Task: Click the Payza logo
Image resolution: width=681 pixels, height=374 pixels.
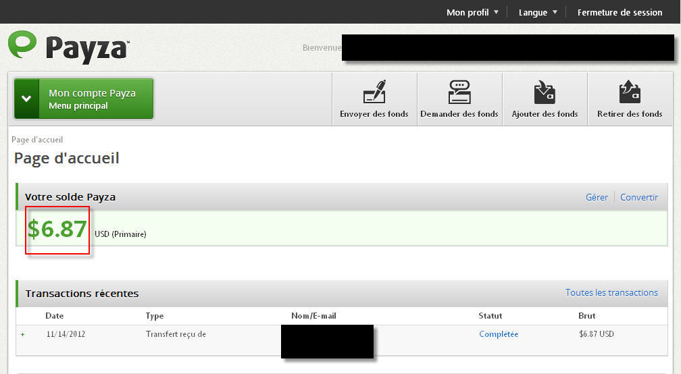Action: pyautogui.click(x=69, y=47)
